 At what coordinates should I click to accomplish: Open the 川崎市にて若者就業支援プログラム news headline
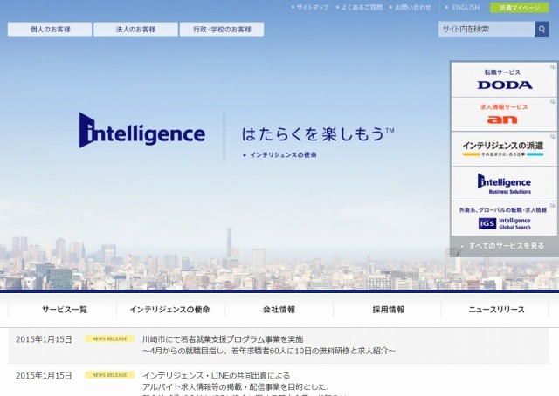(269, 345)
